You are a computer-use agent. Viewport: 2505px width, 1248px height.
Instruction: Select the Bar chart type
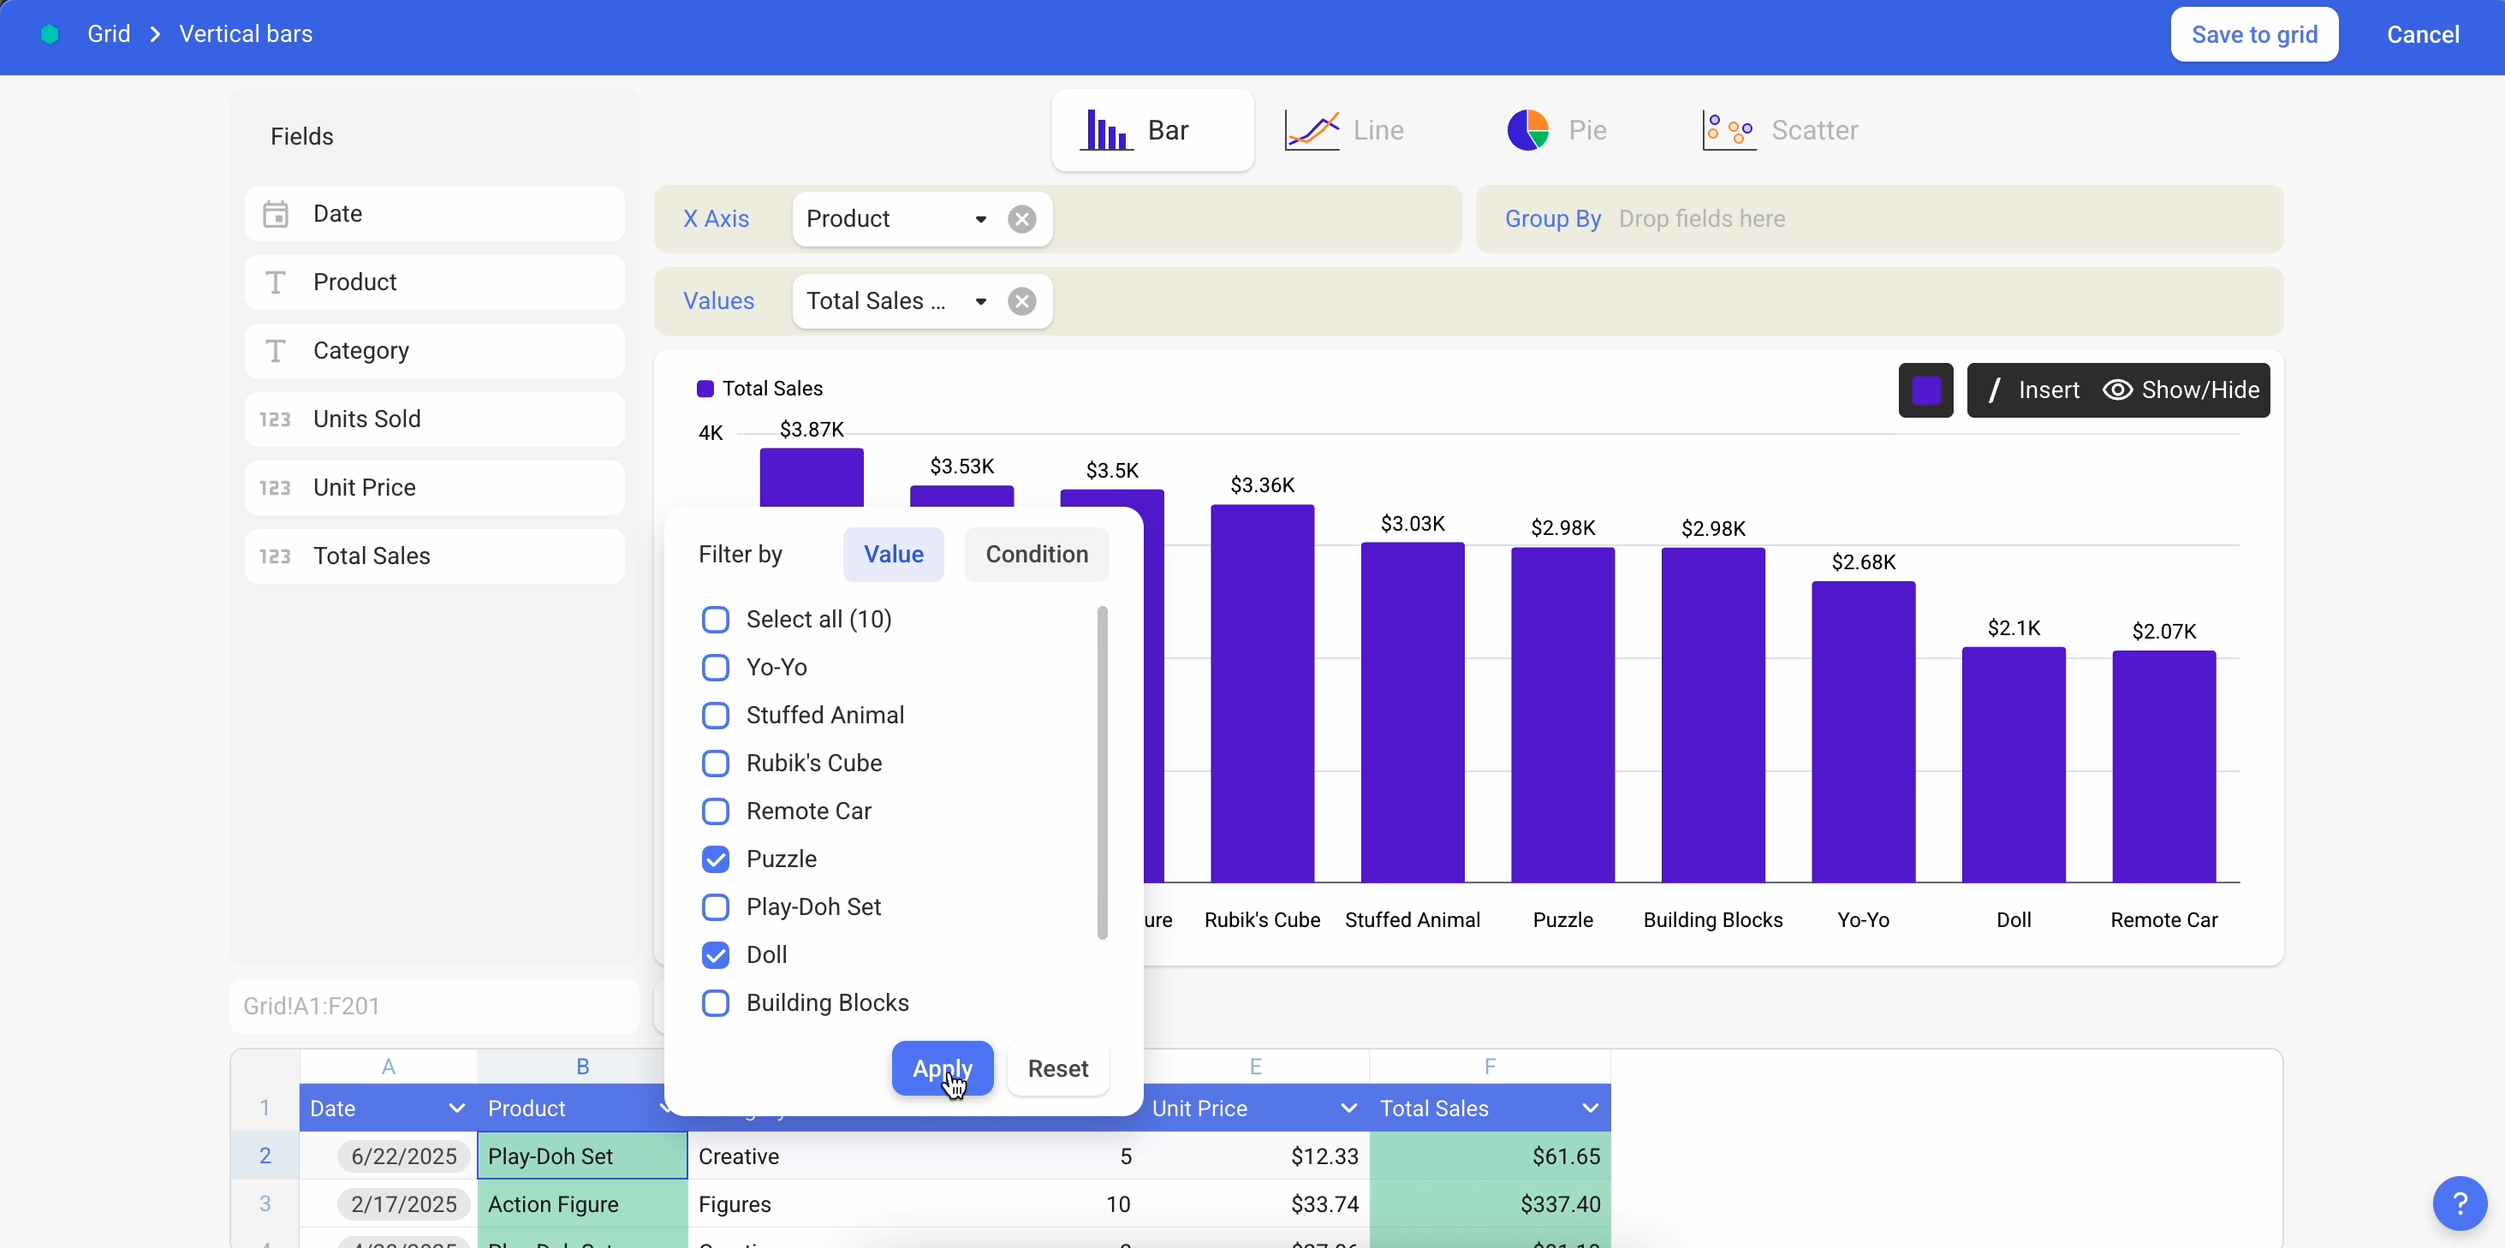pyautogui.click(x=1151, y=130)
